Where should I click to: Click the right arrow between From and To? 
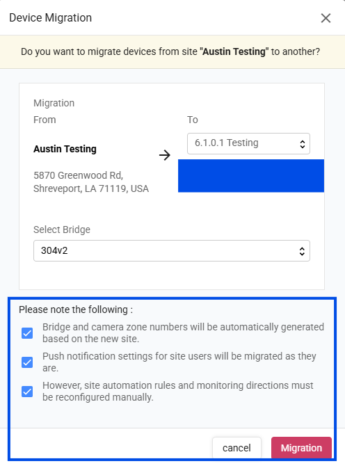tap(165, 155)
